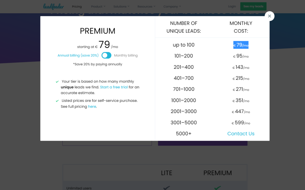Click the Lite column Unlimited users checkmark

coord(167,188)
